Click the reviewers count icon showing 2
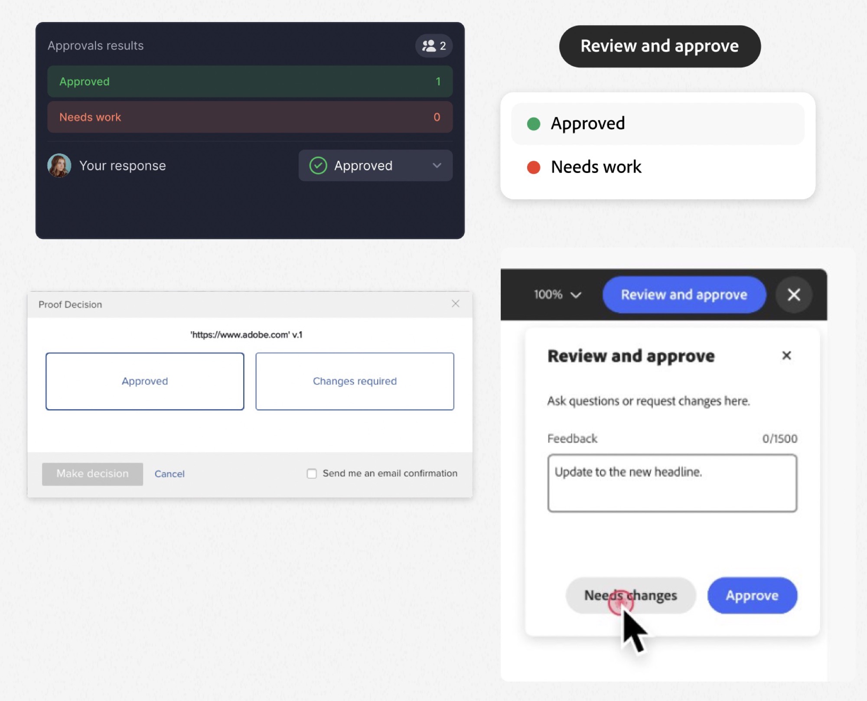Viewport: 867px width, 701px height. pos(433,46)
